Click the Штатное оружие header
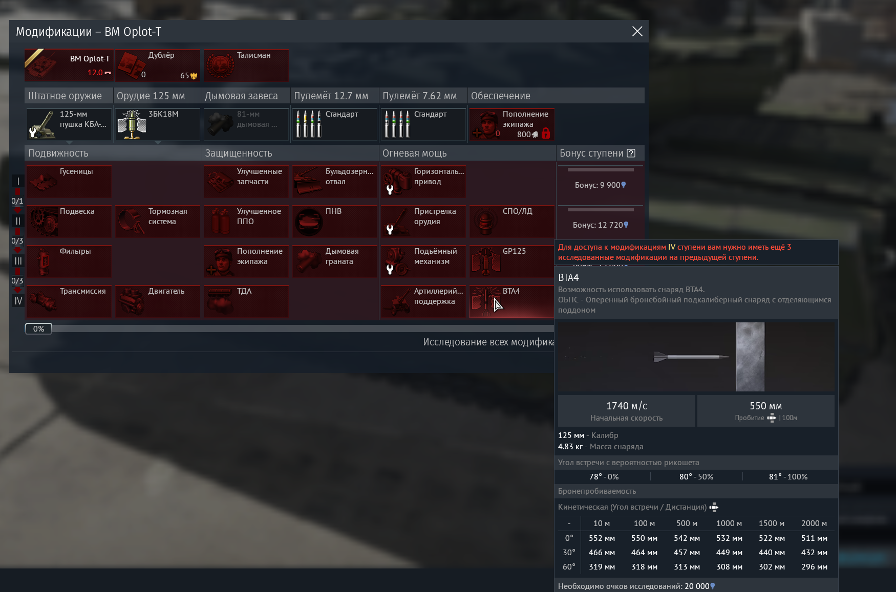Screen dimensions: 896x592 69,96
